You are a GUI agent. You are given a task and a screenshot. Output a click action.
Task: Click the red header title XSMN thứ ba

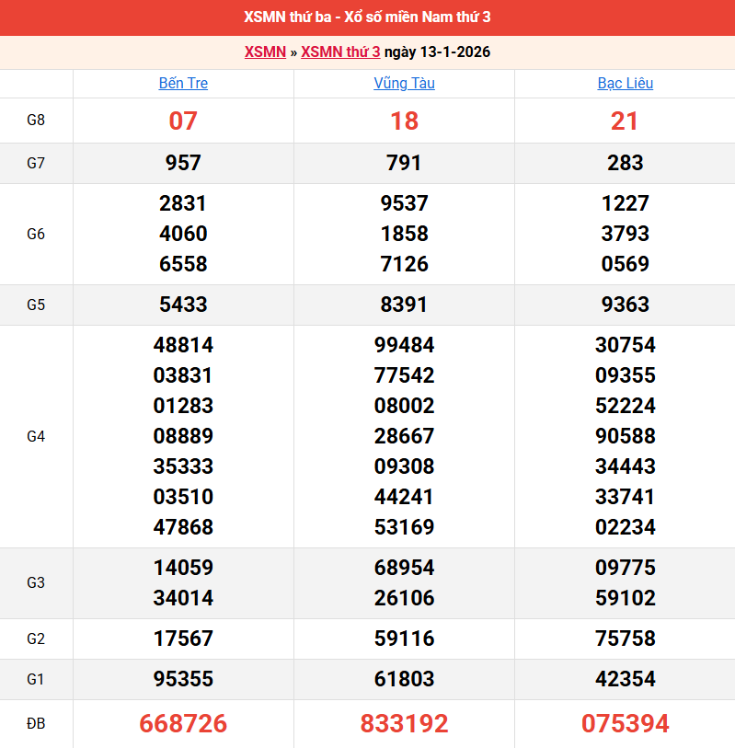367,17
